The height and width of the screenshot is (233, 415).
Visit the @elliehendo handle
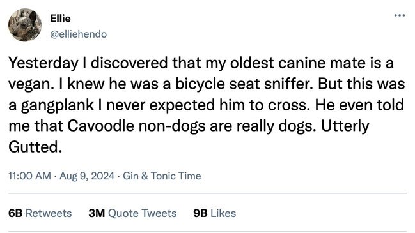pos(79,34)
